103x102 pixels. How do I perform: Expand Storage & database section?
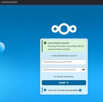click(64, 77)
